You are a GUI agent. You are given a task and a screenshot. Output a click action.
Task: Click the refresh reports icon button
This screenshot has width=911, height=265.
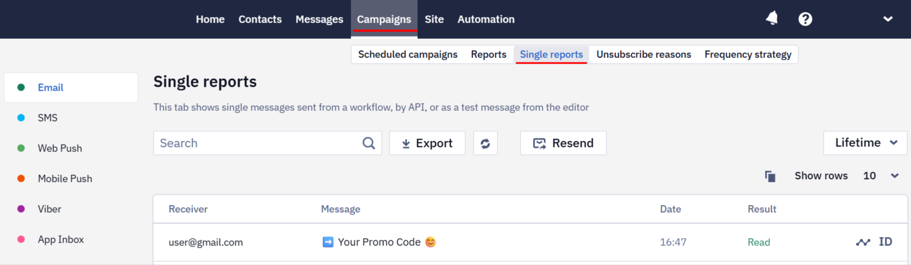click(x=485, y=143)
